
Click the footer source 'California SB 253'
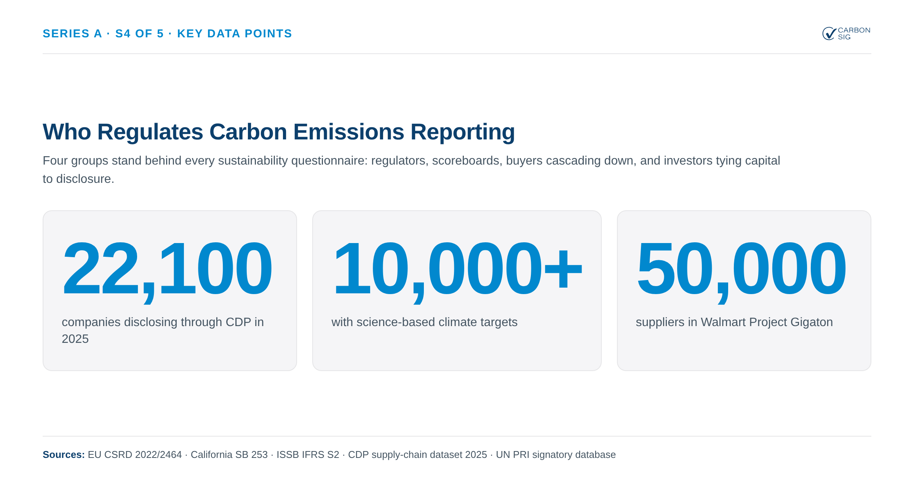pos(229,454)
